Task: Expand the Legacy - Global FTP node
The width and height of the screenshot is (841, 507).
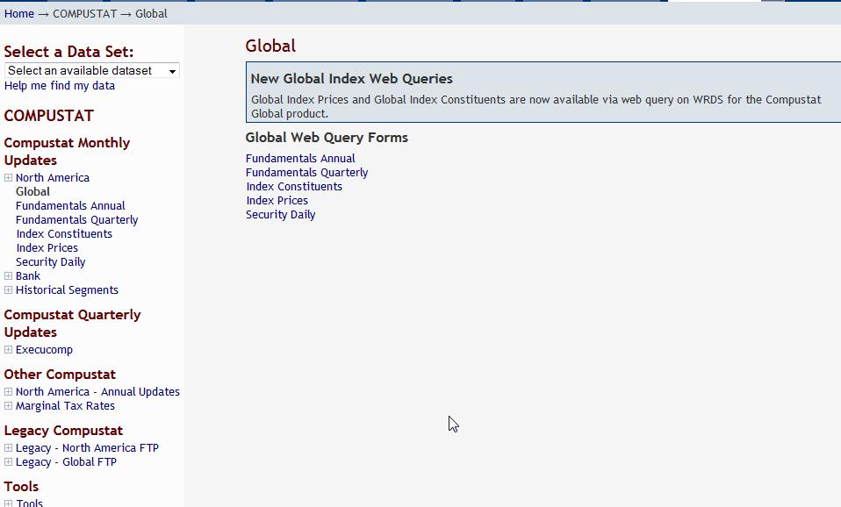Action: pyautogui.click(x=8, y=461)
